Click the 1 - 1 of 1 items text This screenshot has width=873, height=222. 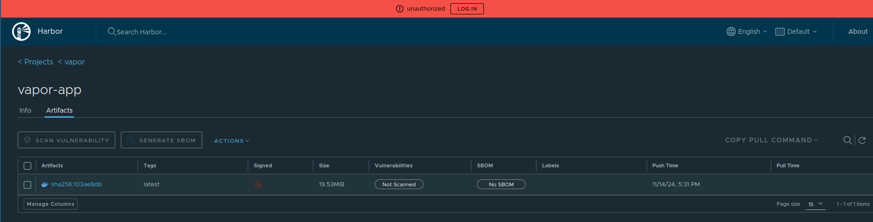click(x=853, y=204)
